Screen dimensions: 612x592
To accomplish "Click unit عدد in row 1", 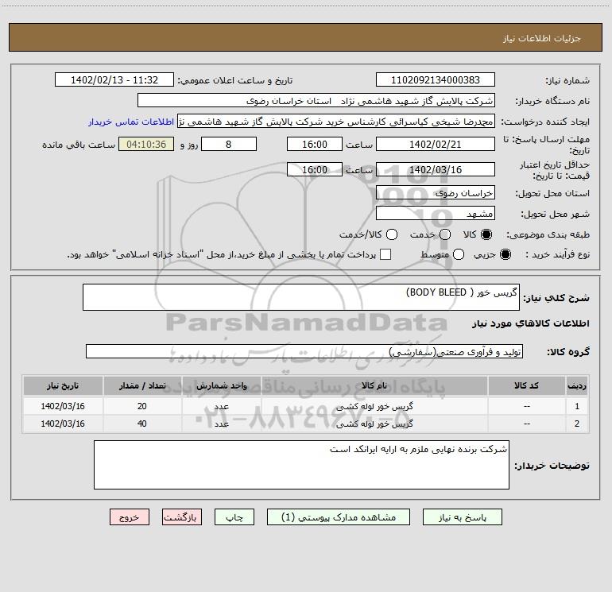I will [x=221, y=406].
